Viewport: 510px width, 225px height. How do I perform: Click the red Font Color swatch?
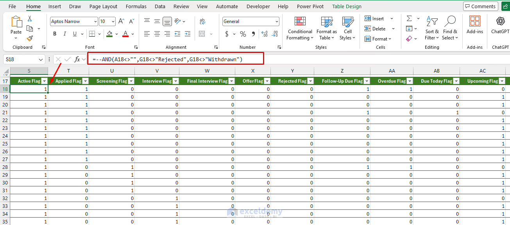(x=125, y=34)
